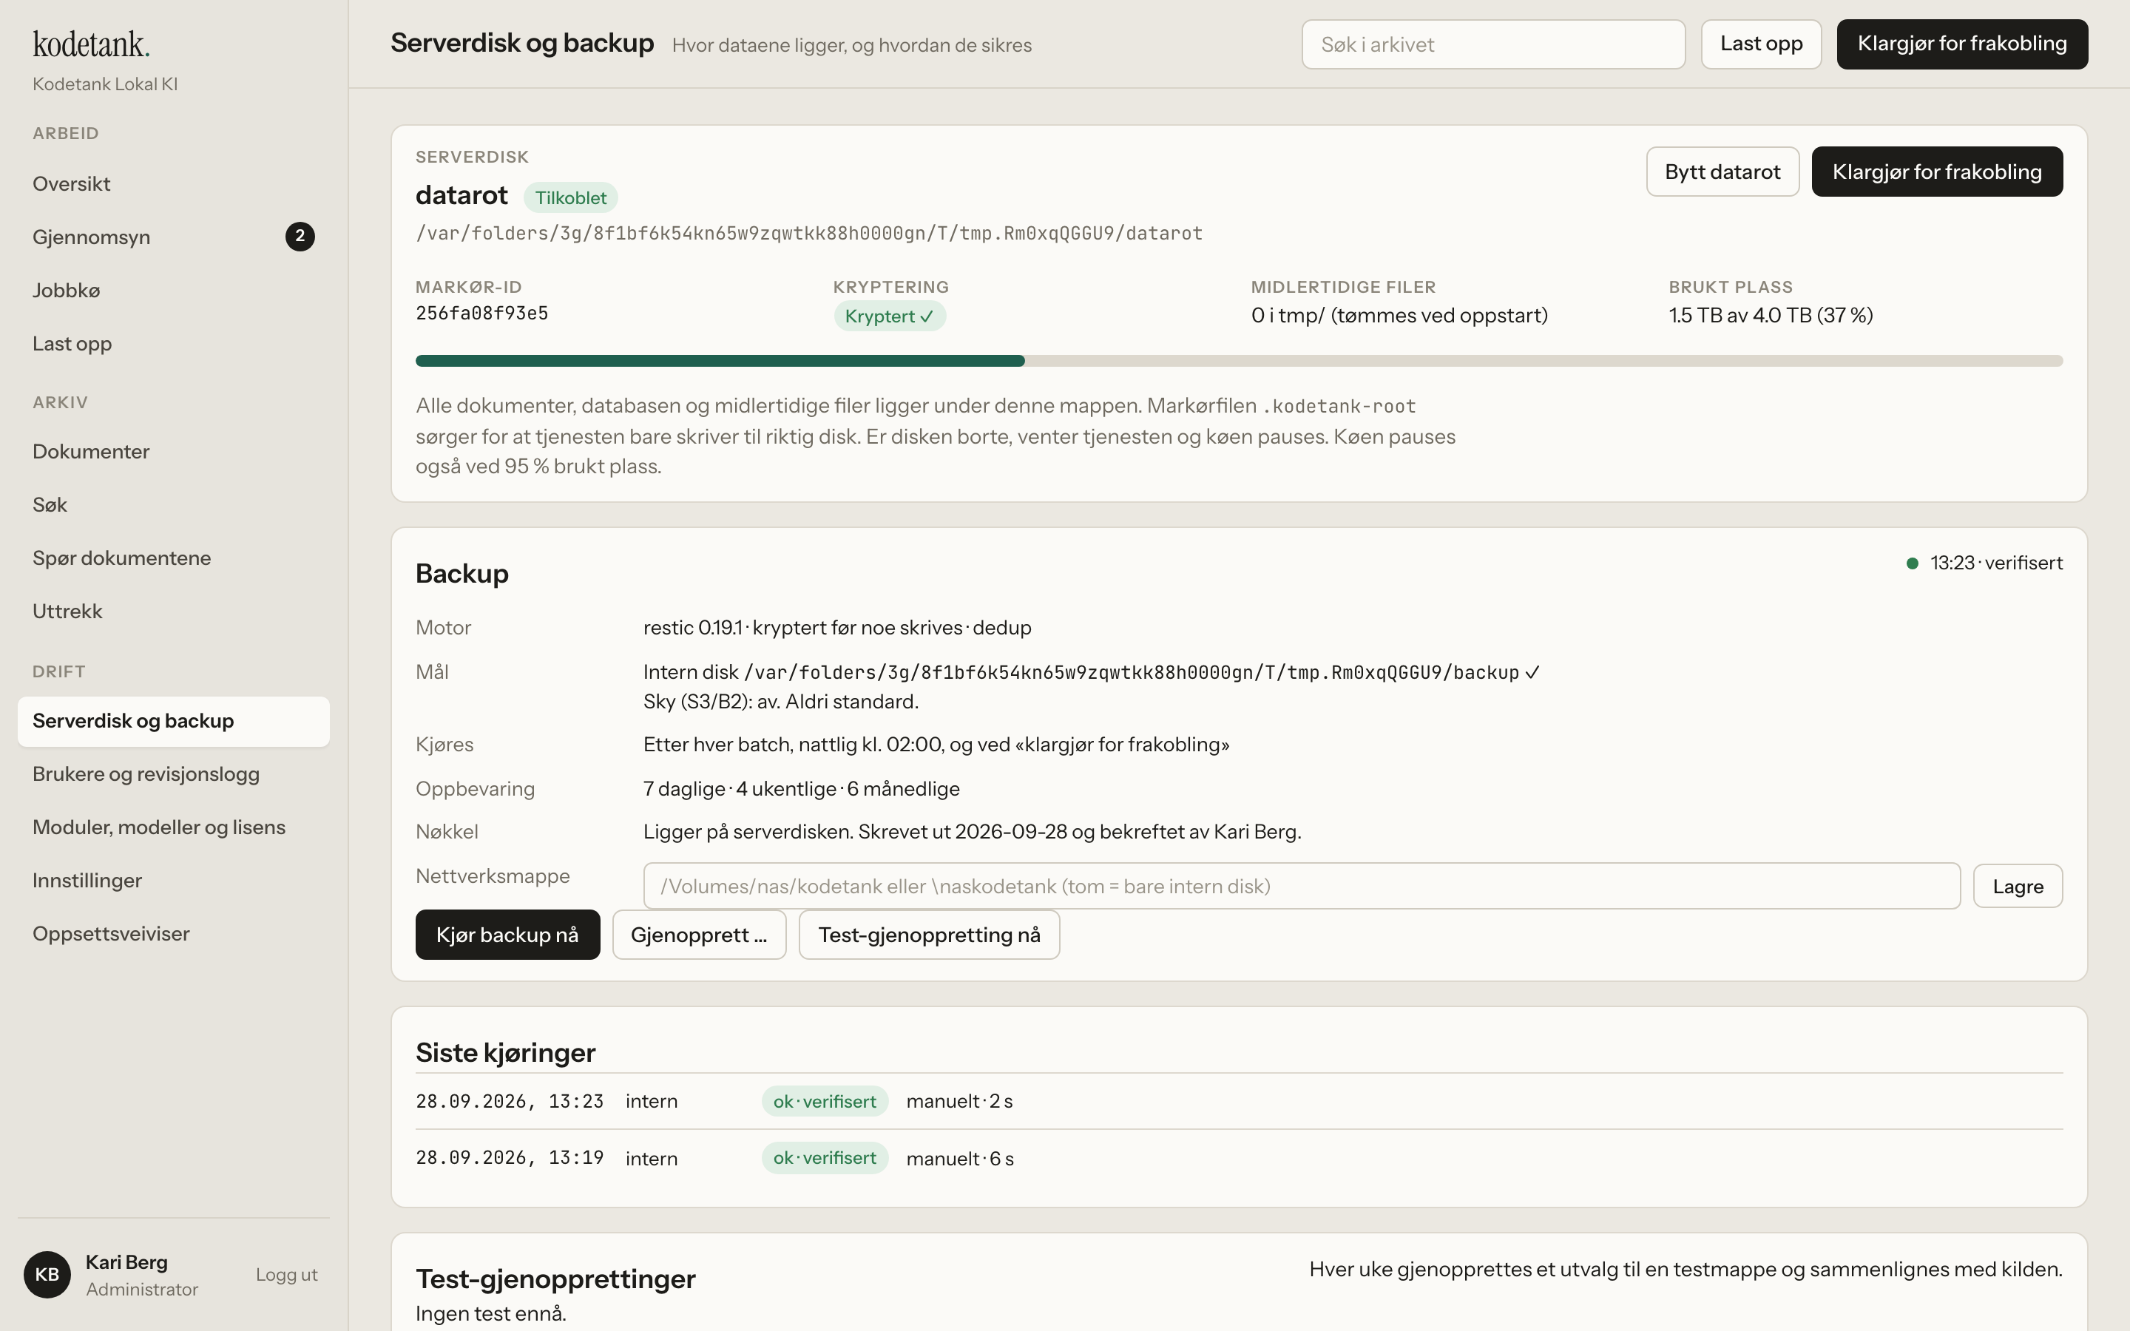Open Oversikt in the sidebar

point(173,184)
